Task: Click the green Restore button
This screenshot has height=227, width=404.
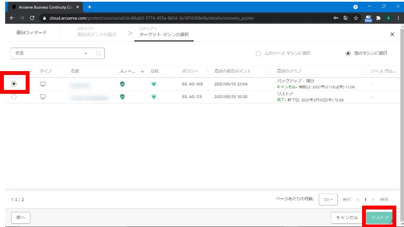Action: click(x=380, y=218)
